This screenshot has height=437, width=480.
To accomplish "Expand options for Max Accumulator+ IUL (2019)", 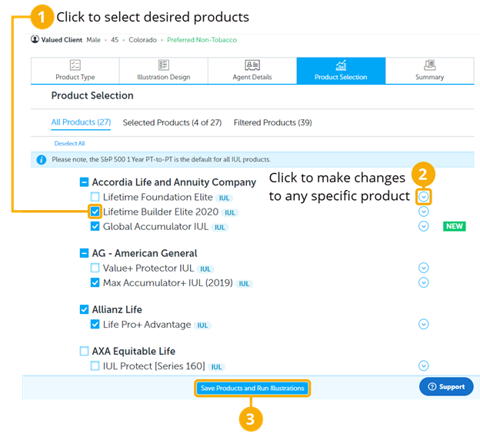I will tap(423, 282).
